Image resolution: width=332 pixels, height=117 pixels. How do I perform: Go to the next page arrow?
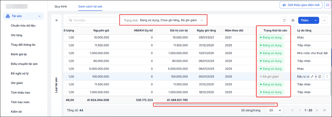point(317,110)
